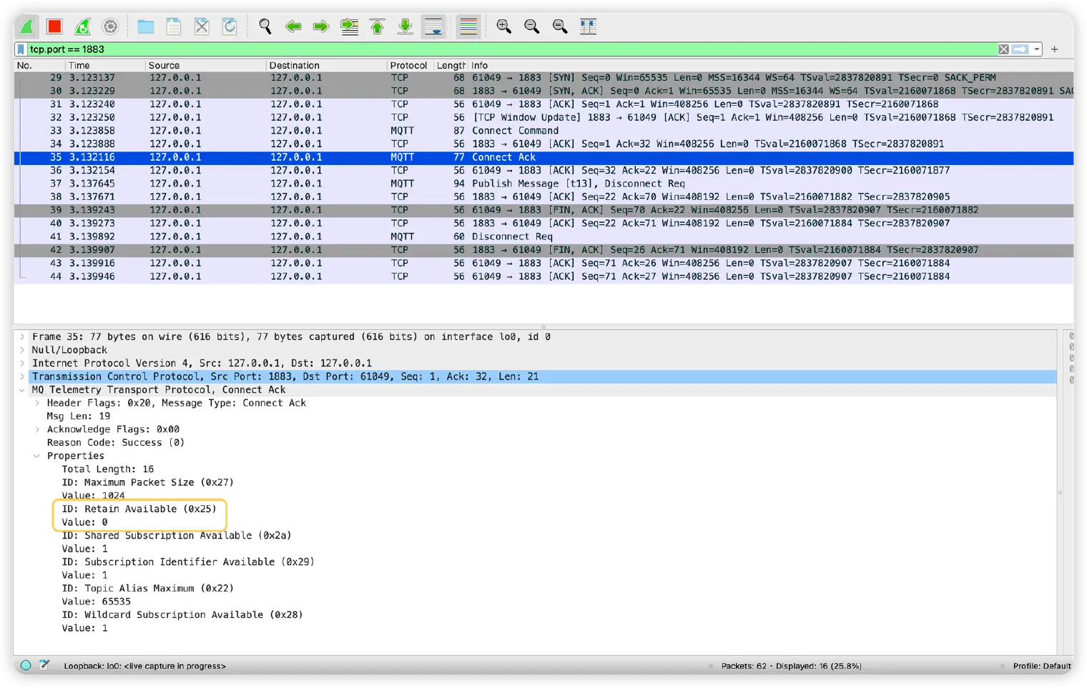Open capture file properties status icon
Viewport: 1087px width, 688px height.
[44, 665]
